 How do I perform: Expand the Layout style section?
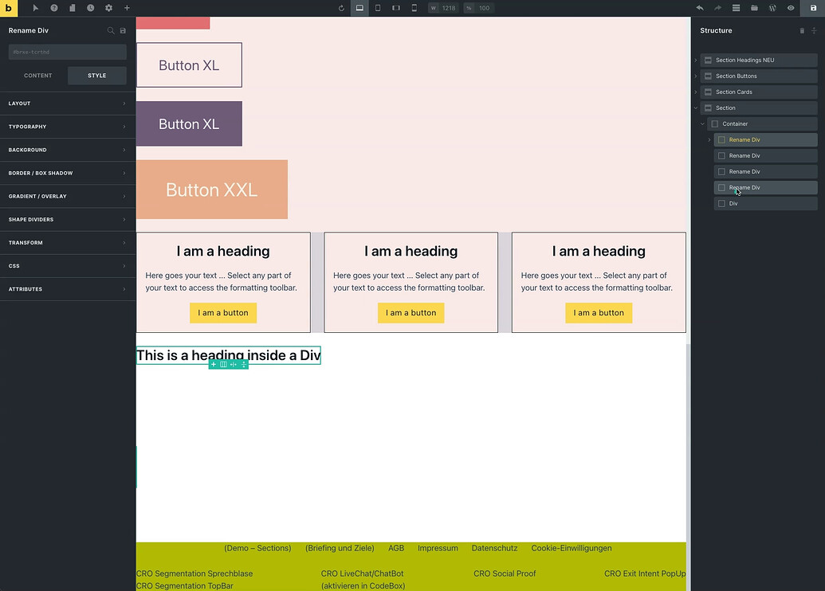coord(68,103)
